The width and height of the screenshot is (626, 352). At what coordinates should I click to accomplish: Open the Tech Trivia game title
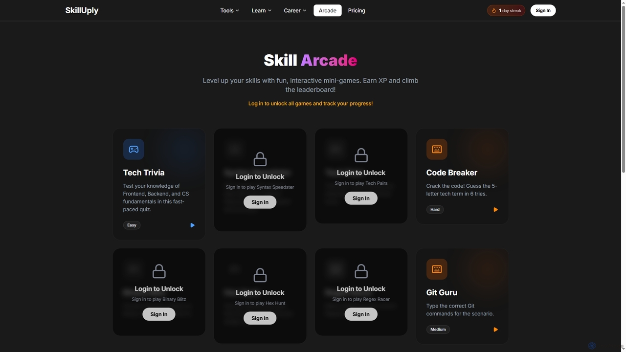point(144,173)
